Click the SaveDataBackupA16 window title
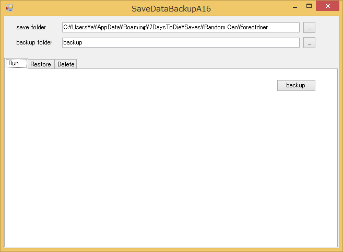Viewport: 343px width, 252px height. (x=171, y=9)
